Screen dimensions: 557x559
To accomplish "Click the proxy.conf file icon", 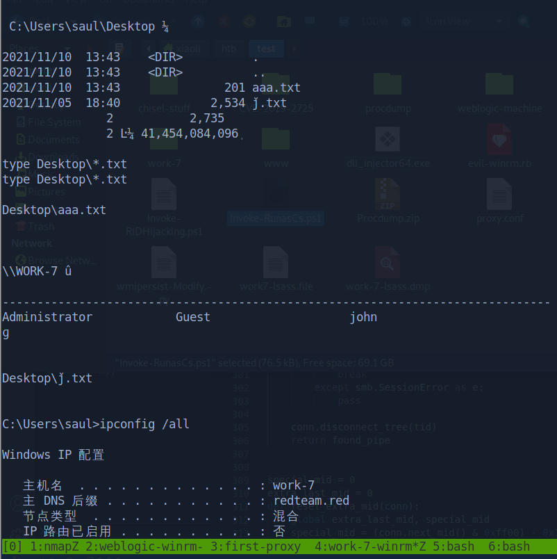I will 499,196.
